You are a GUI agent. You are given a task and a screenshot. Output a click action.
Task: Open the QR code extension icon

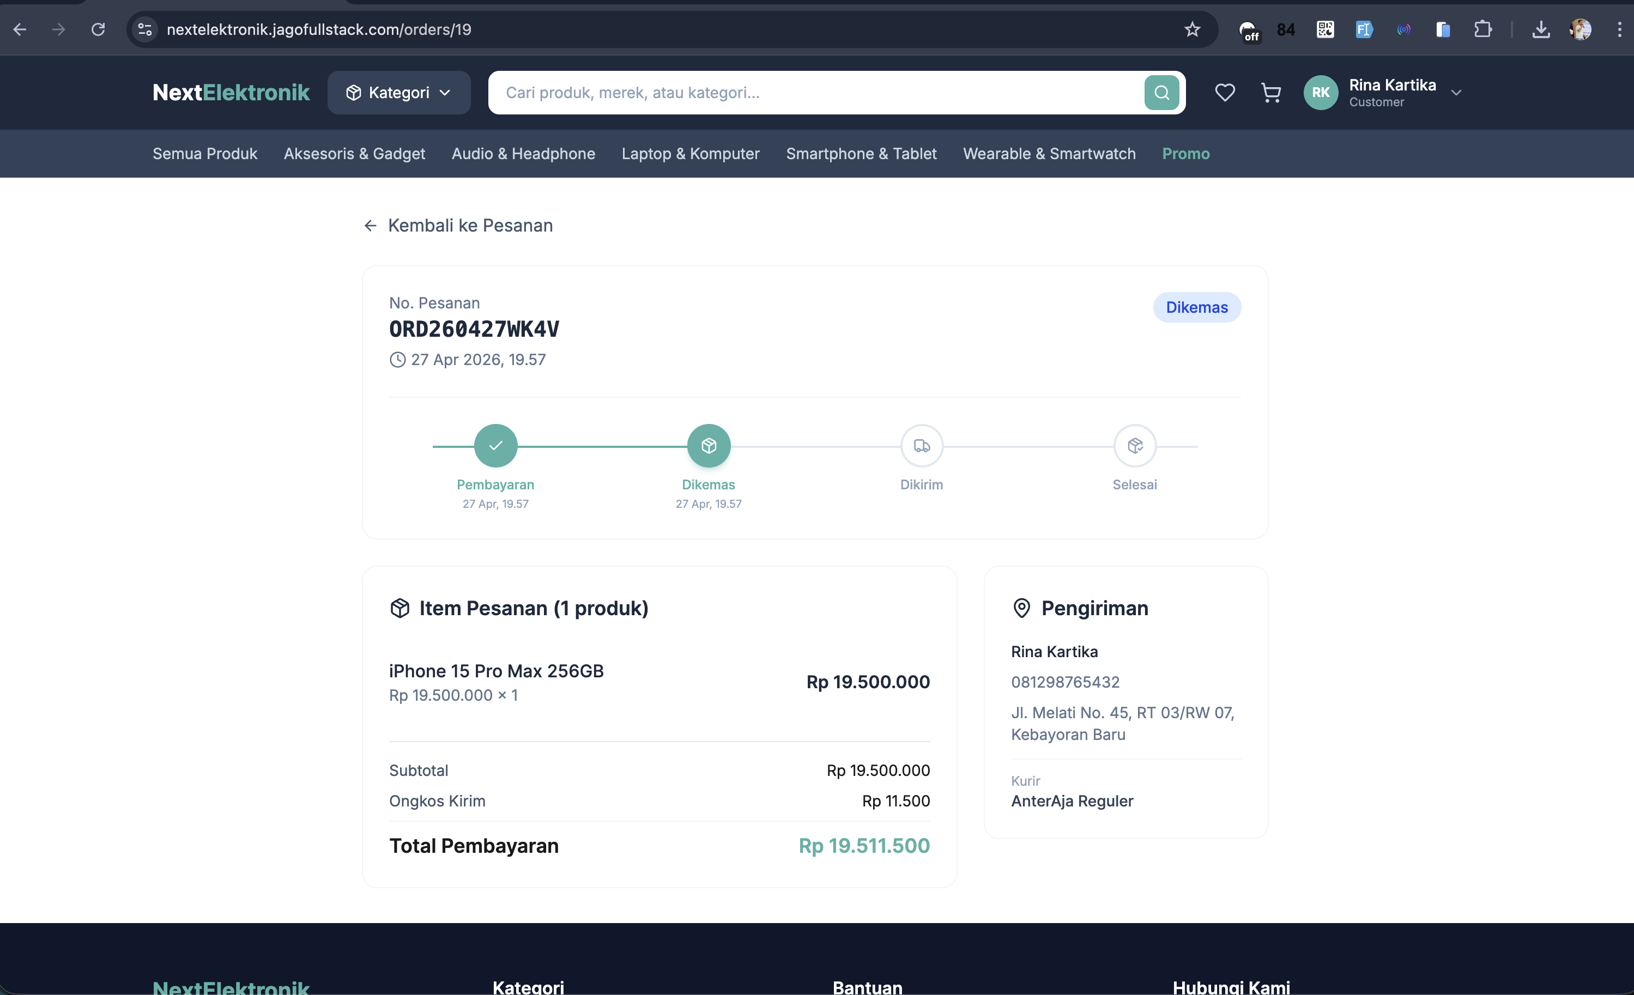(1325, 29)
